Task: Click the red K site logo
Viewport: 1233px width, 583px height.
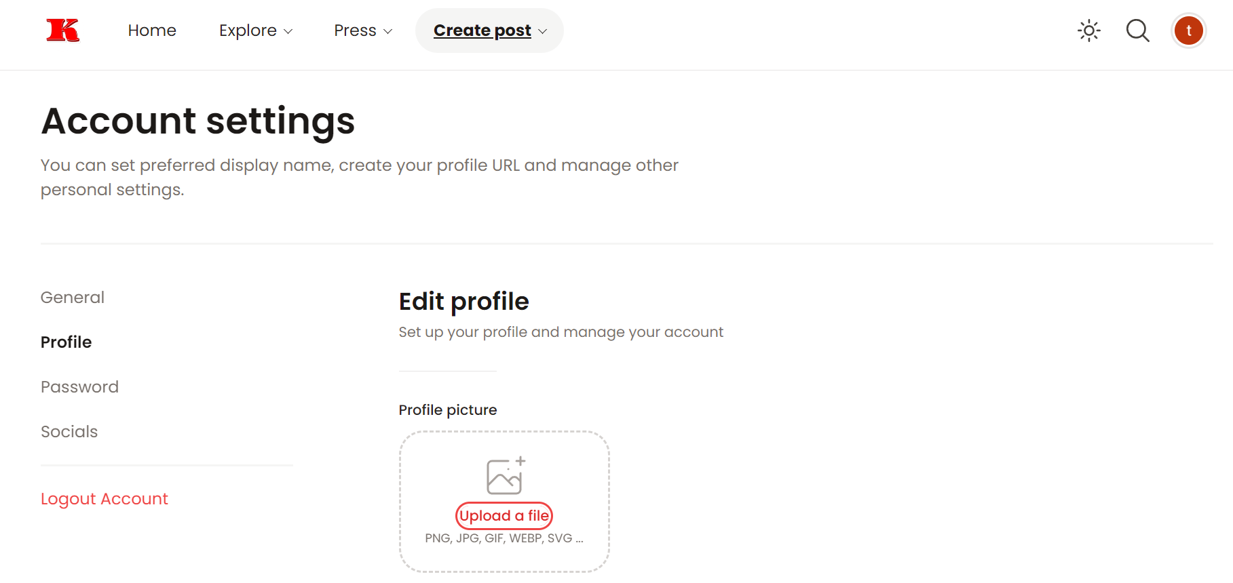Action: point(62,31)
